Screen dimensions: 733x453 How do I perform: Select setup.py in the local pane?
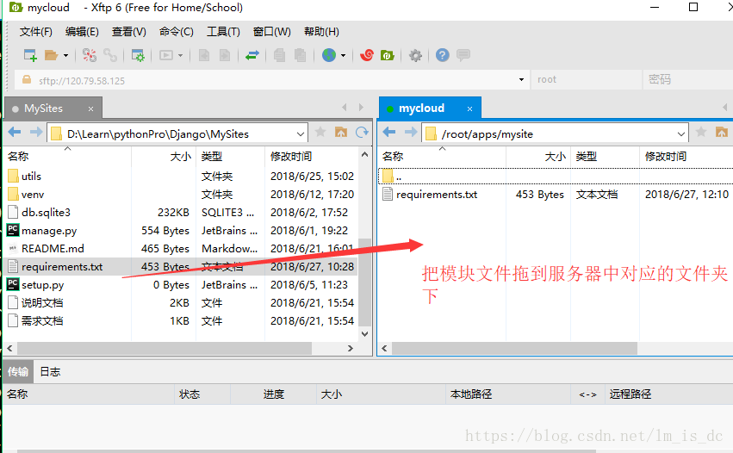point(42,285)
